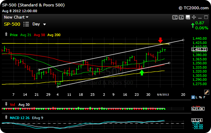Click the S scan dropdown button

(175, 17)
